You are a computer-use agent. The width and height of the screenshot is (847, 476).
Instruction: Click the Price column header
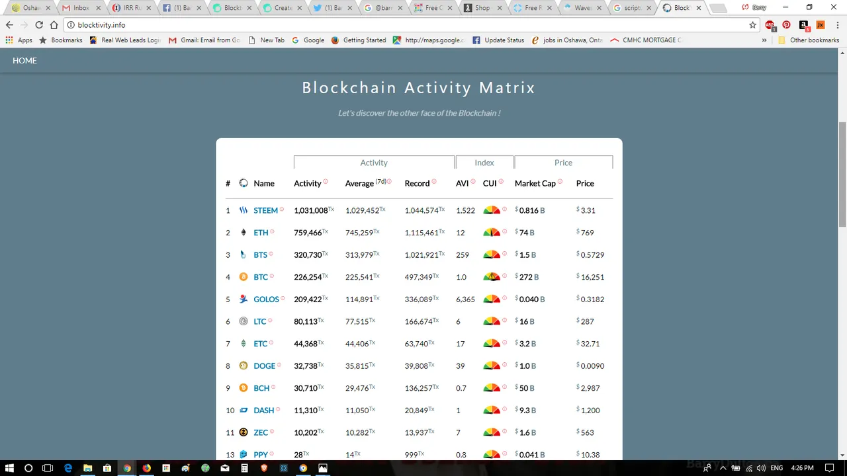point(585,183)
